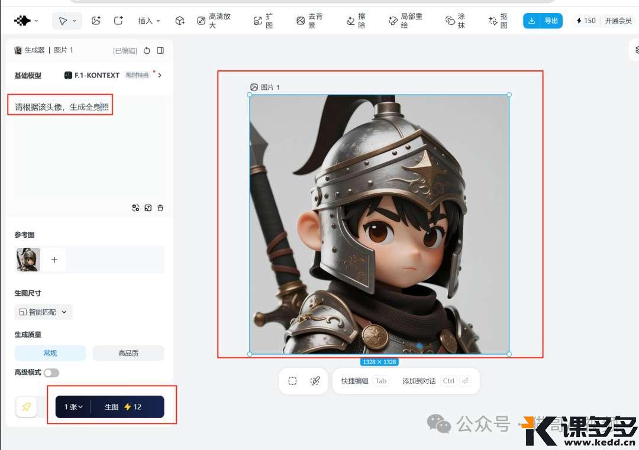Select 高品质 generation quality
This screenshot has width=639, height=450.
point(128,353)
